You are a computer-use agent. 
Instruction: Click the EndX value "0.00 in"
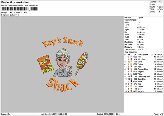tap(140, 37)
